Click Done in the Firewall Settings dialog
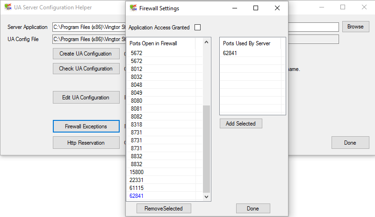 pyautogui.click(x=253, y=208)
